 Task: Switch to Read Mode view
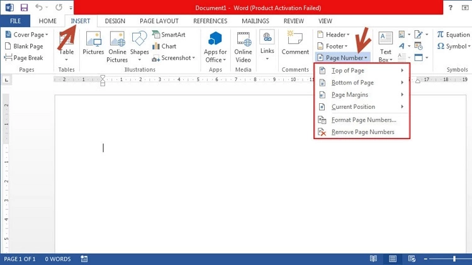373,259
